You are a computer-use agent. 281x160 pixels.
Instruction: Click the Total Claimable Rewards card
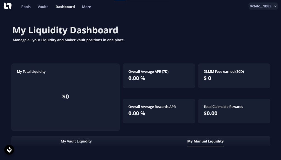pos(234,111)
